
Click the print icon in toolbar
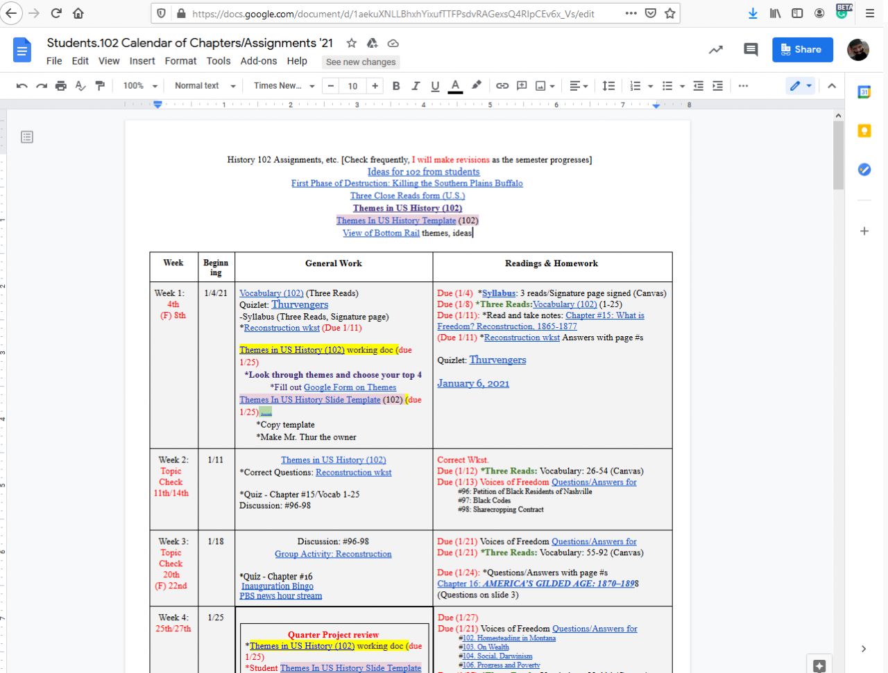[x=61, y=86]
